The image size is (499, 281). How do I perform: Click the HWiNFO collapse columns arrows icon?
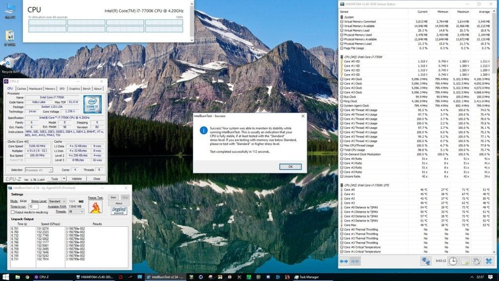(x=355, y=261)
